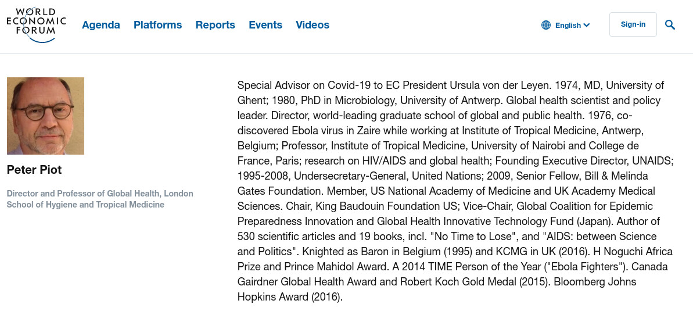693x311 pixels.
Task: Open search with the magnifier icon
Action: 670,25
